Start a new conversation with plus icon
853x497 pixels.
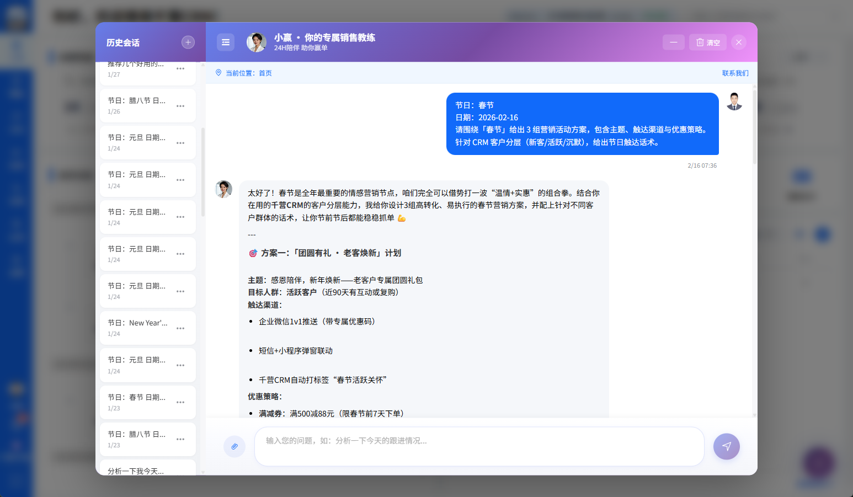(188, 42)
